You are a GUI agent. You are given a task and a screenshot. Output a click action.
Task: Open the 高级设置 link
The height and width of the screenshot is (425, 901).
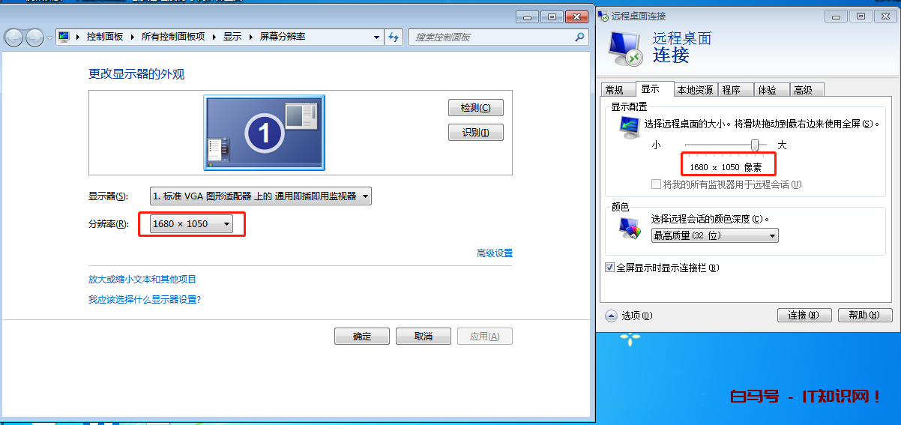(x=494, y=253)
